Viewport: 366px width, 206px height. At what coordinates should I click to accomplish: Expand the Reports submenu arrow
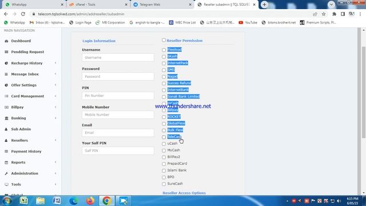(55, 163)
